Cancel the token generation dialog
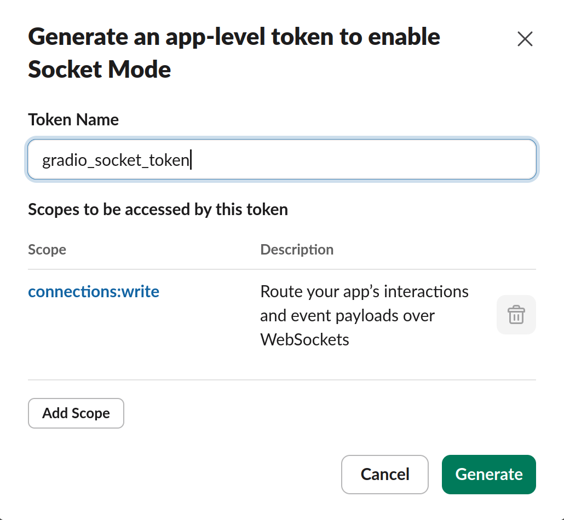Screen dimensions: 564x520 [385, 475]
